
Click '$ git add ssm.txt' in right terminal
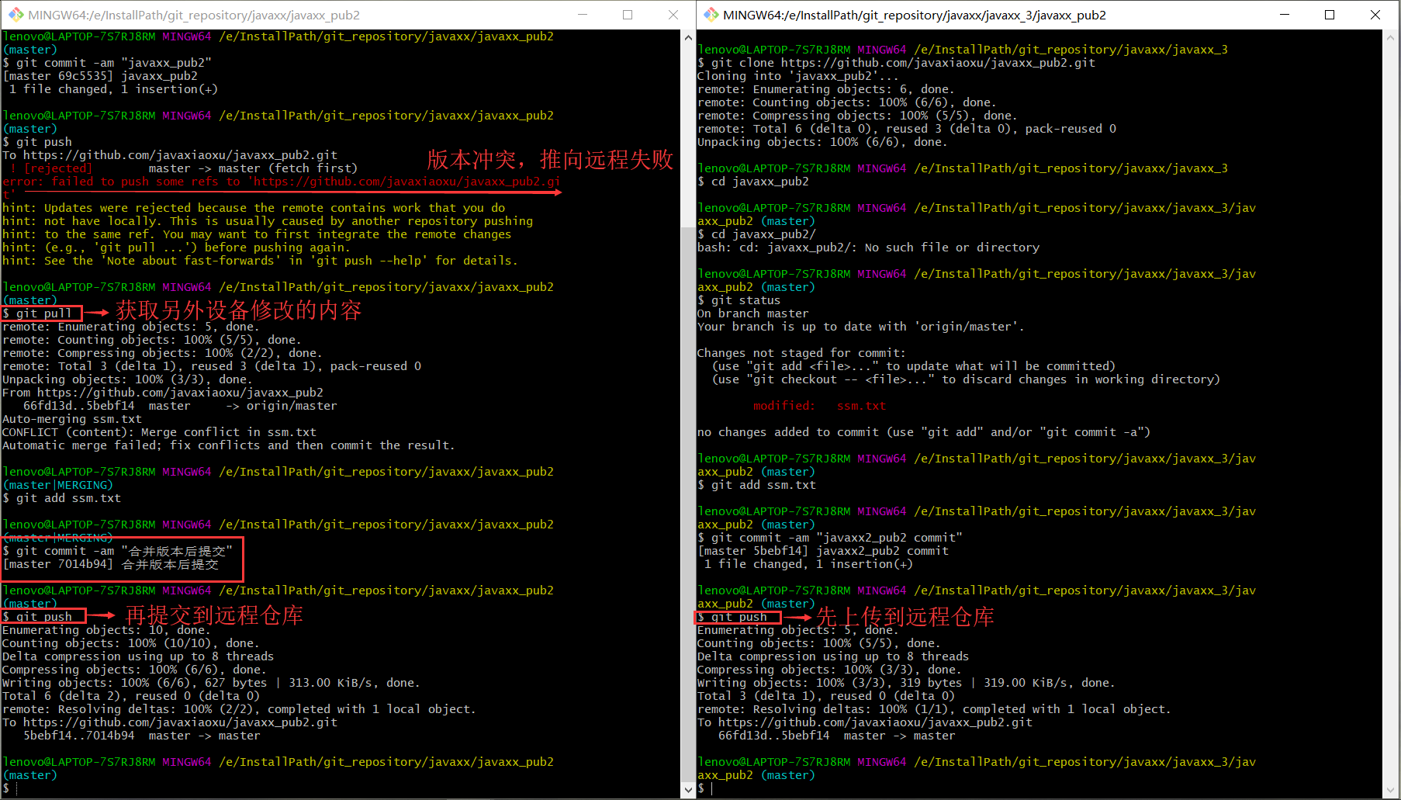pyautogui.click(x=756, y=485)
